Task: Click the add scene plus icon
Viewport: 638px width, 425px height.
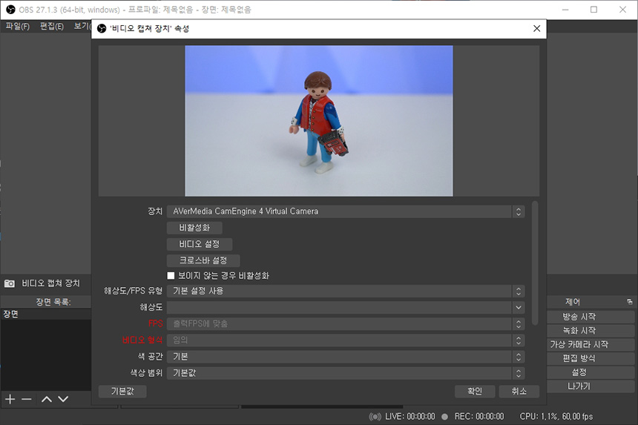Action: 10,399
